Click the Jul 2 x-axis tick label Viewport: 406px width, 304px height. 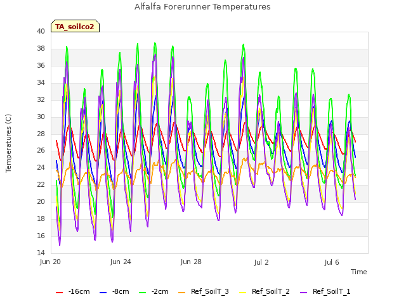point(261,262)
